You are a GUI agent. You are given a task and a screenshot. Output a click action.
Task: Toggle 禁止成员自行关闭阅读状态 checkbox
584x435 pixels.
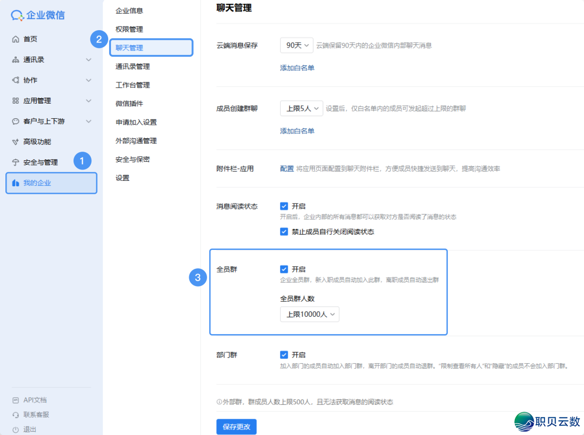click(284, 232)
